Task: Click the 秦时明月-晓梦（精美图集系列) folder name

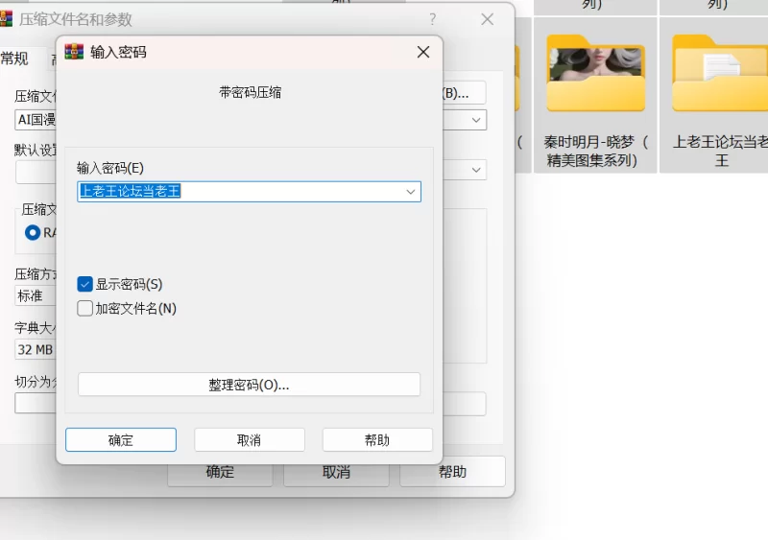Action: pos(595,151)
